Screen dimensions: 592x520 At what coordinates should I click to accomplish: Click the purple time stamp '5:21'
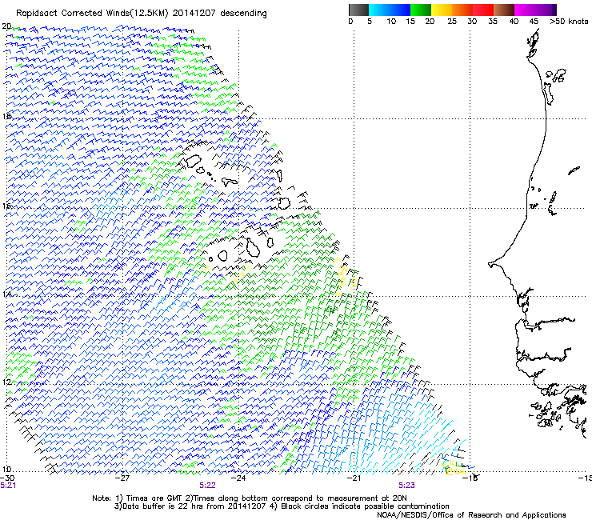(8, 486)
